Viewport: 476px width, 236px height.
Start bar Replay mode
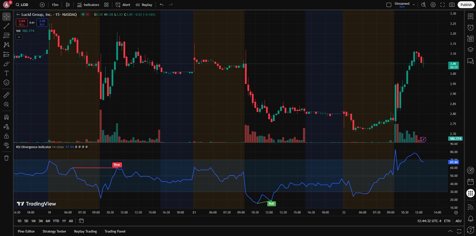(x=144, y=5)
